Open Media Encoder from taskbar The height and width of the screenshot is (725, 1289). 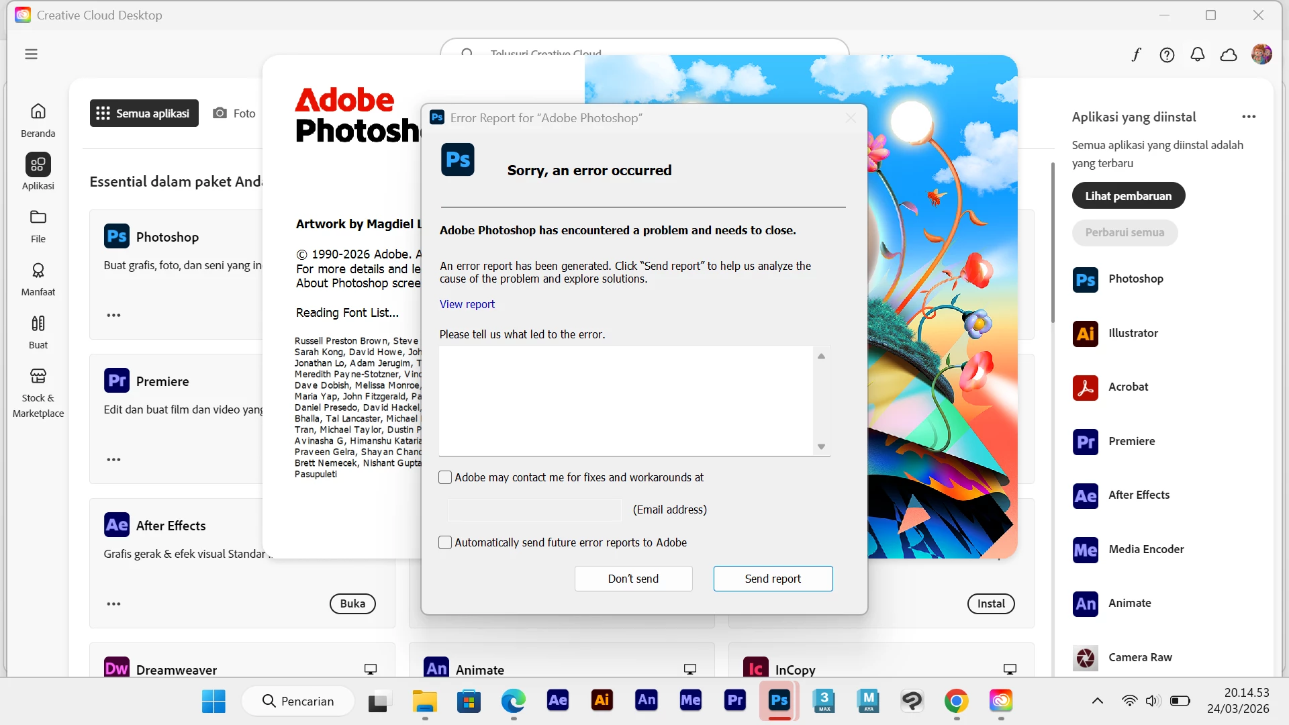(690, 700)
